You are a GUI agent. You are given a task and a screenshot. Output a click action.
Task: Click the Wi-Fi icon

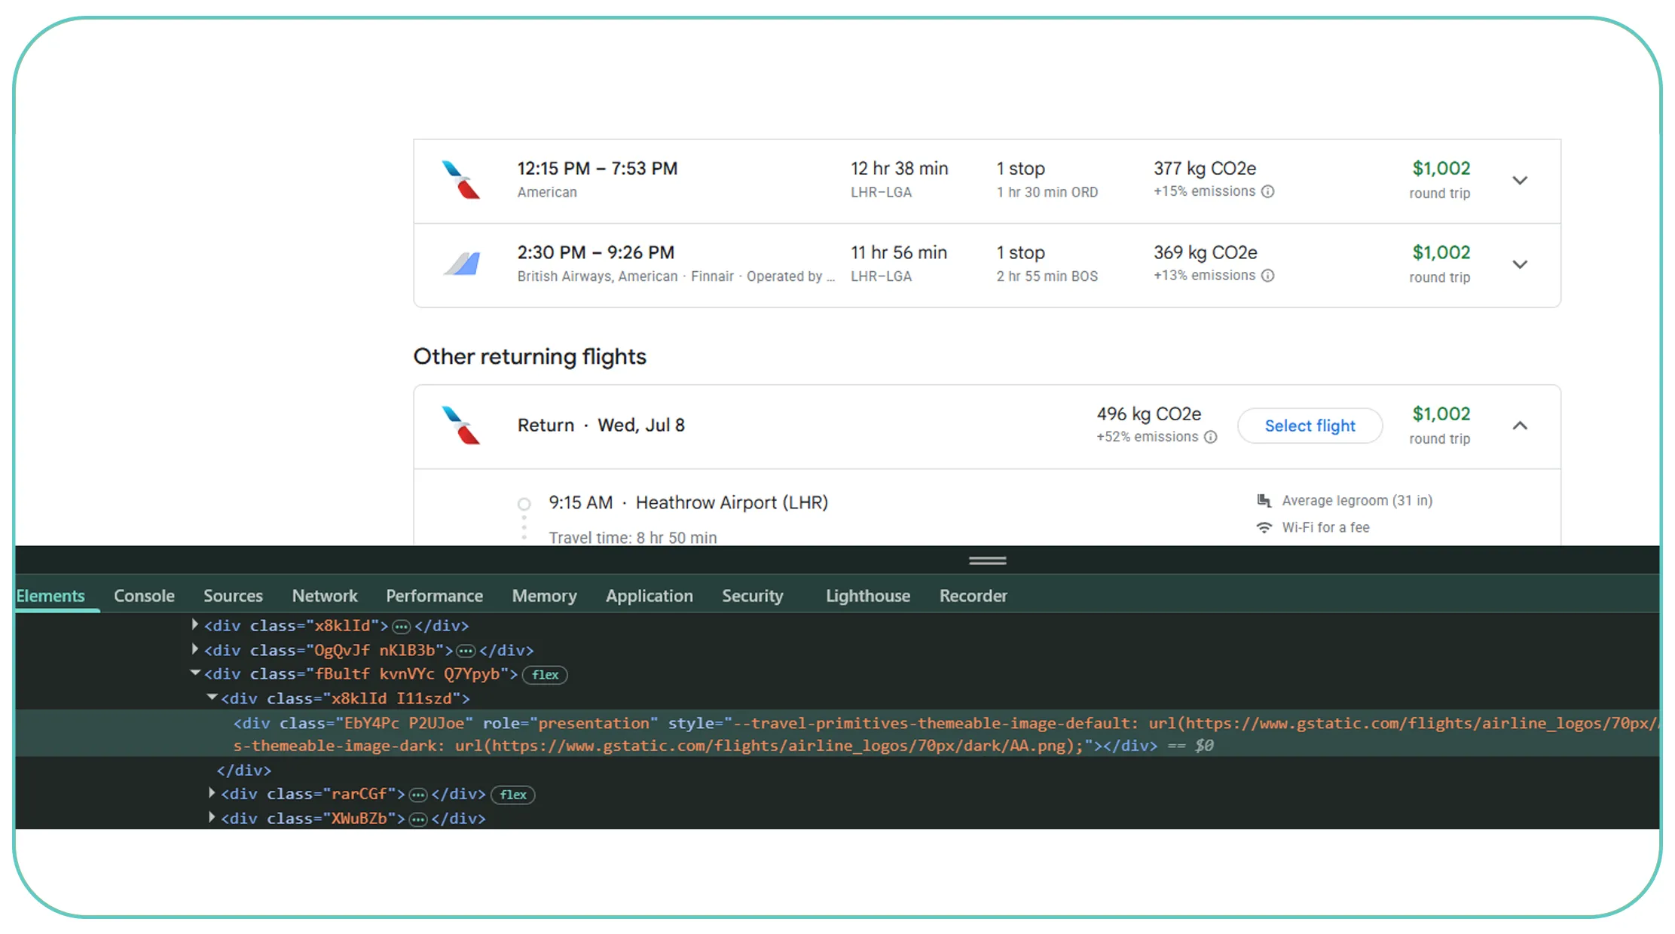(1264, 527)
